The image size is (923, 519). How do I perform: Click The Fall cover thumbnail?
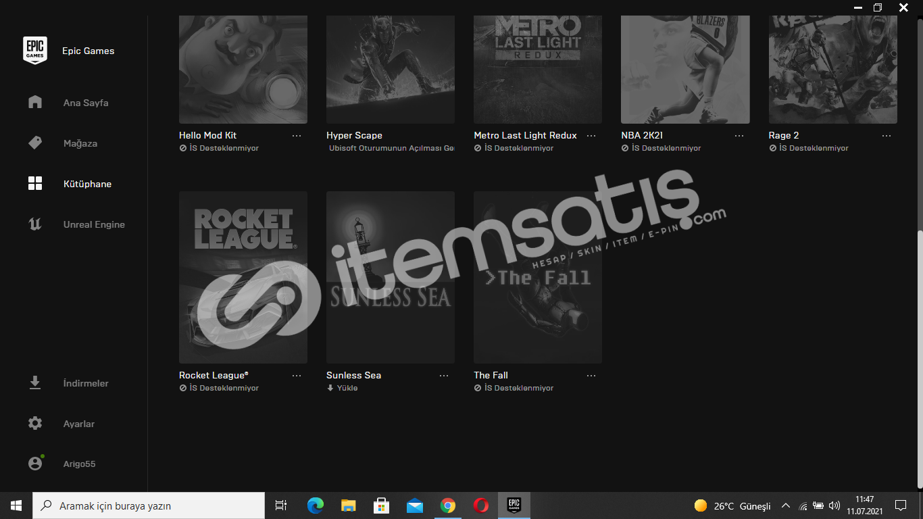tap(538, 277)
